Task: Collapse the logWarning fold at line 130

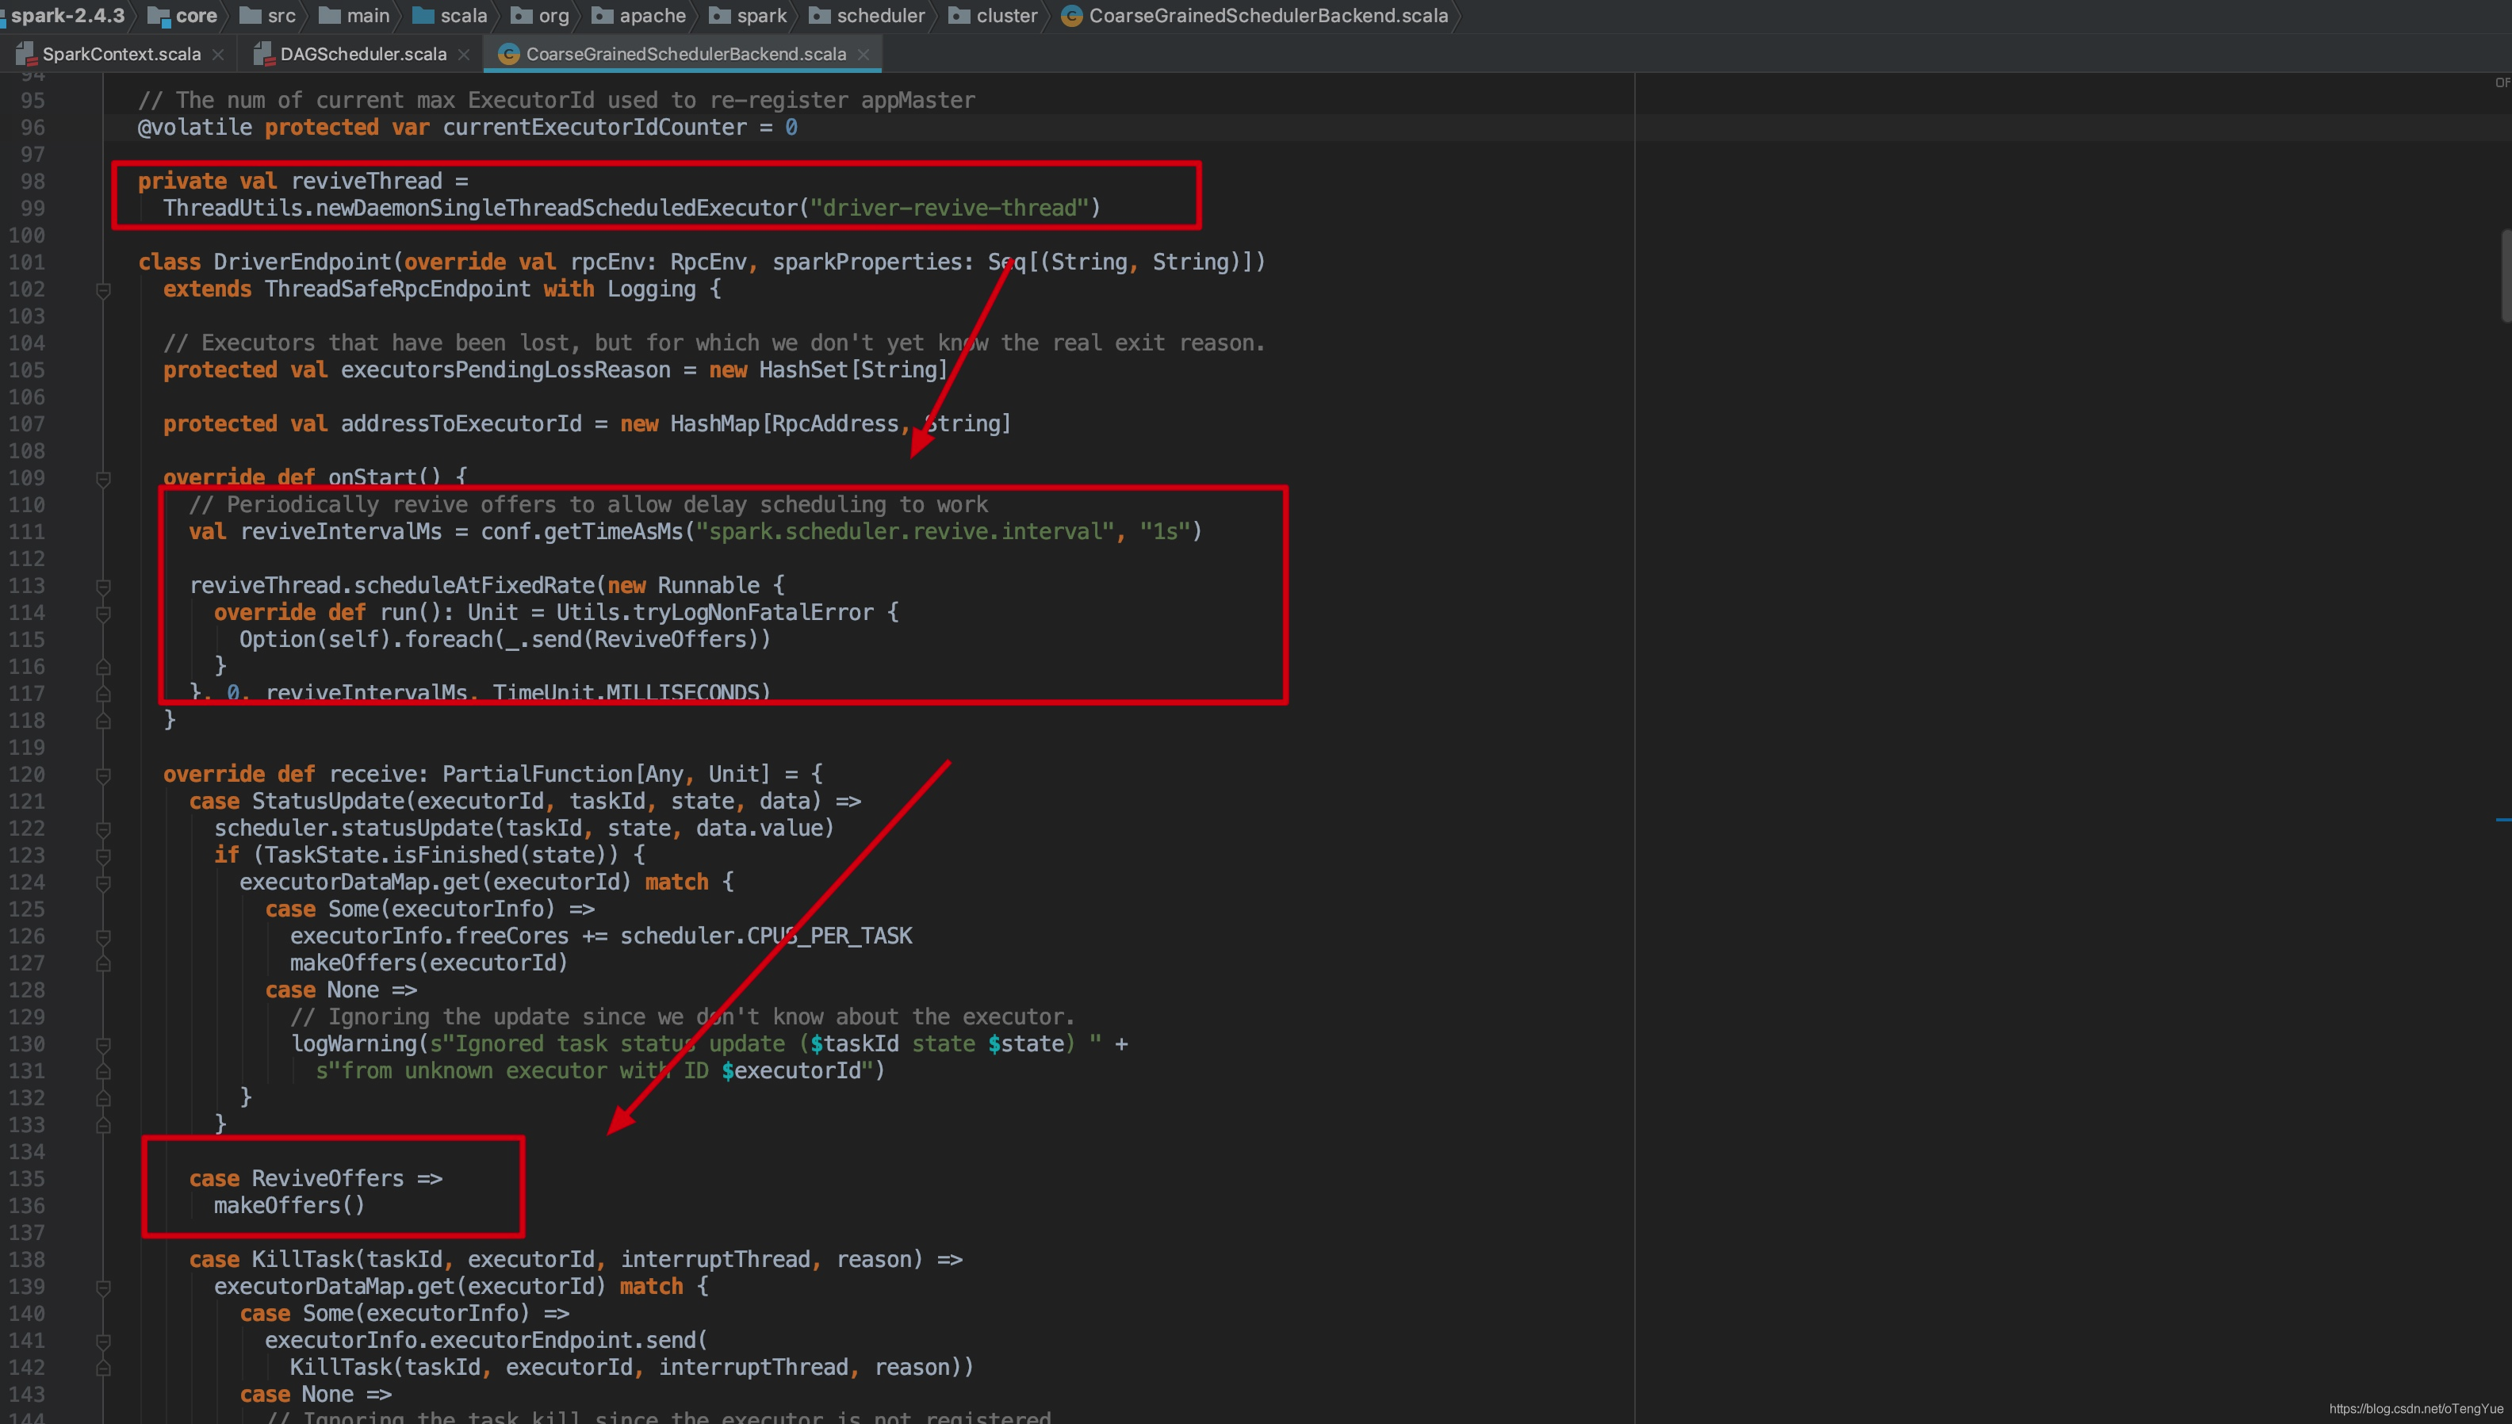Action: pyautogui.click(x=102, y=1046)
